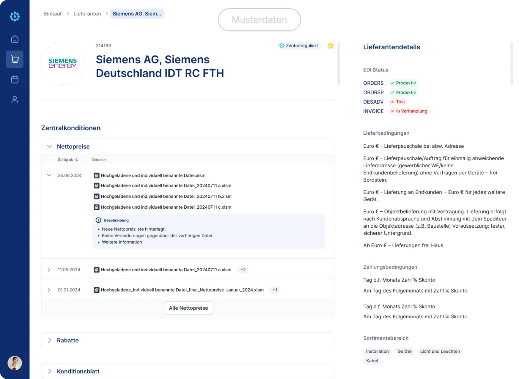Select 'Neue Nettopreisliste hinterlegt.' text
The image size is (519, 379).
tap(134, 229)
